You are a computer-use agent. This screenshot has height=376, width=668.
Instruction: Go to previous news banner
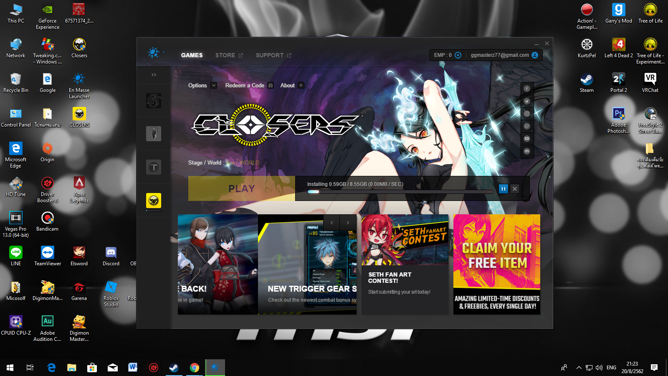click(x=332, y=223)
